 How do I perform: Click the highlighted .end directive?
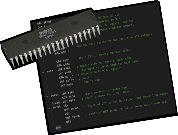pos(58,128)
